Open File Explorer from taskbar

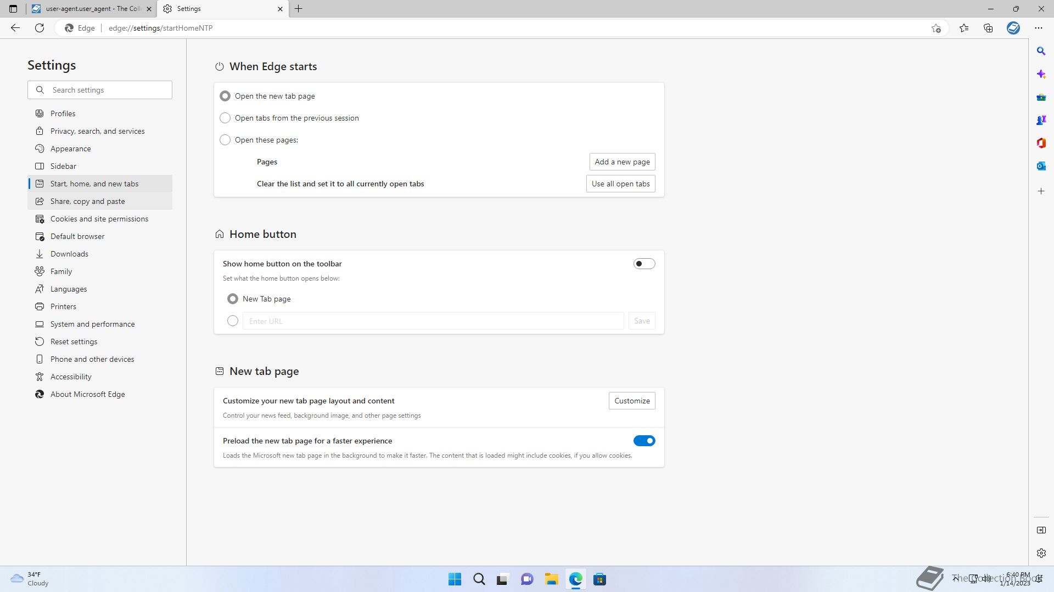click(551, 579)
